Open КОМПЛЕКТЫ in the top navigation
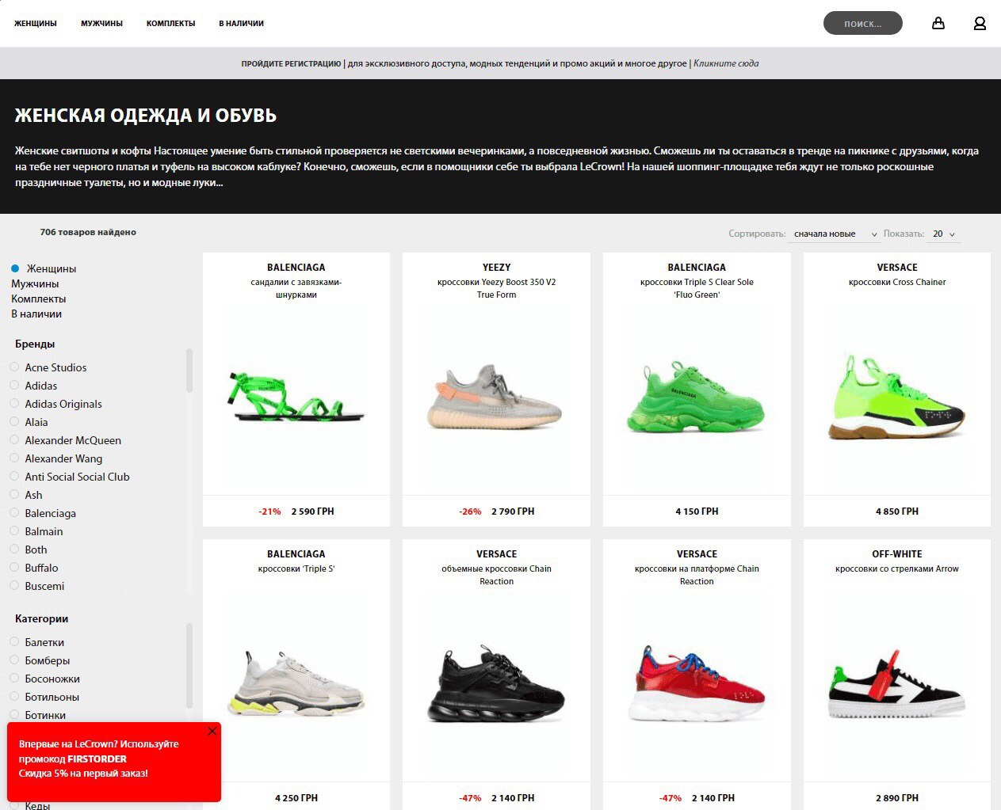 pyautogui.click(x=170, y=24)
